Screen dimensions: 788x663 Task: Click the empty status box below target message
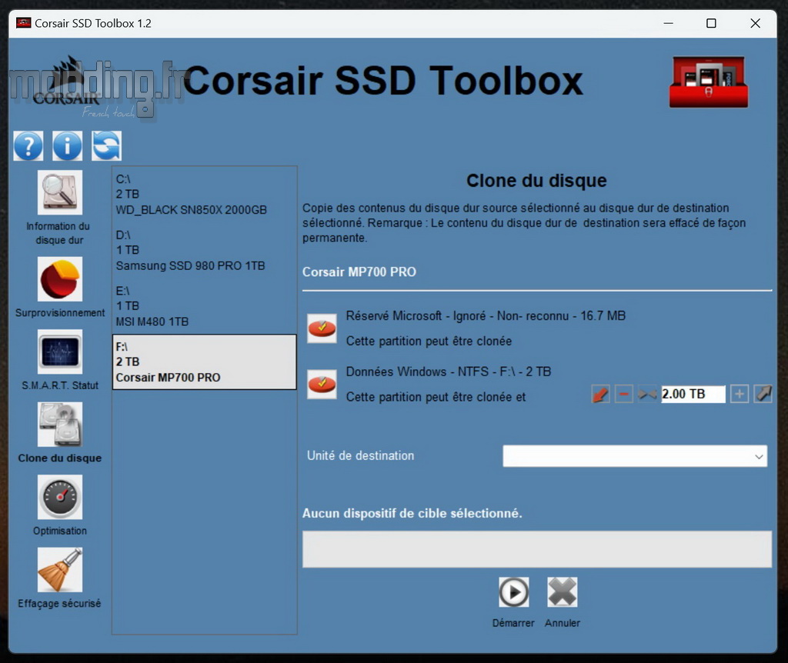pos(536,549)
